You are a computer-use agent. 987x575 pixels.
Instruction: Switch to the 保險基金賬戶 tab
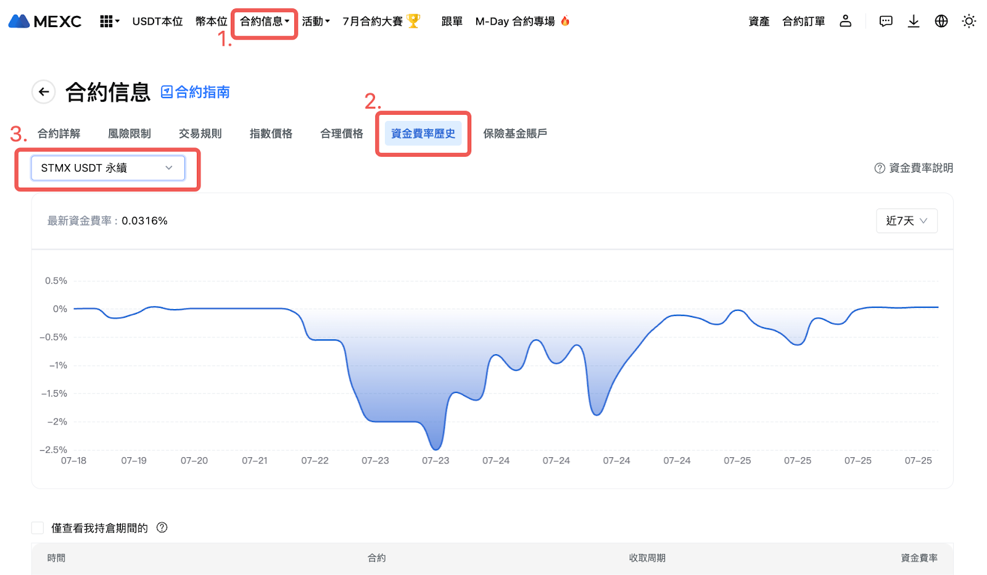(515, 133)
